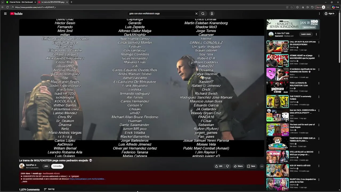Open options for Hombres de Negro video
This screenshot has width=341, height=192.
pyautogui.click(x=319, y=69)
